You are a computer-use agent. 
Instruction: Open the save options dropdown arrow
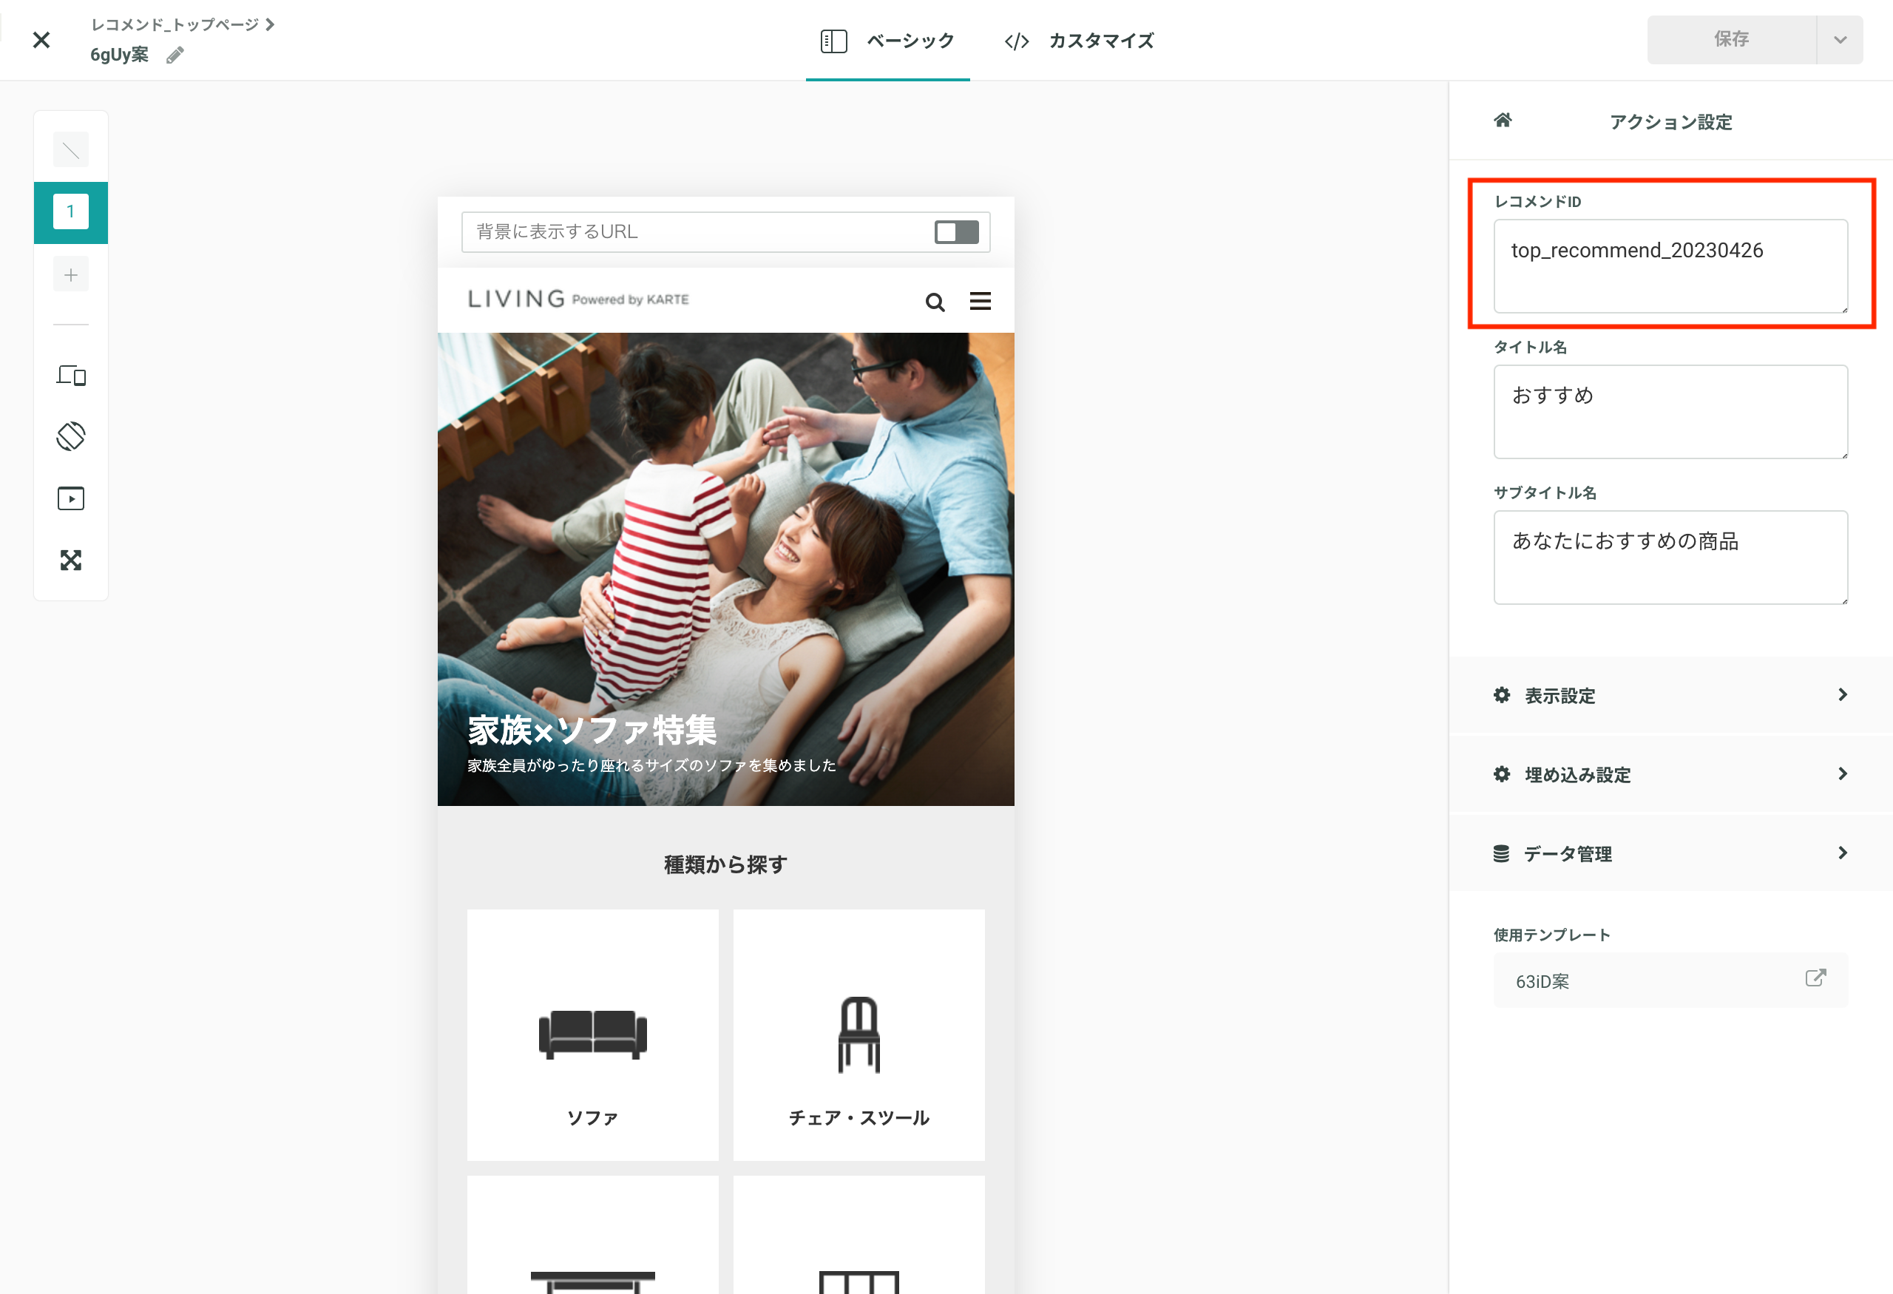(1839, 39)
